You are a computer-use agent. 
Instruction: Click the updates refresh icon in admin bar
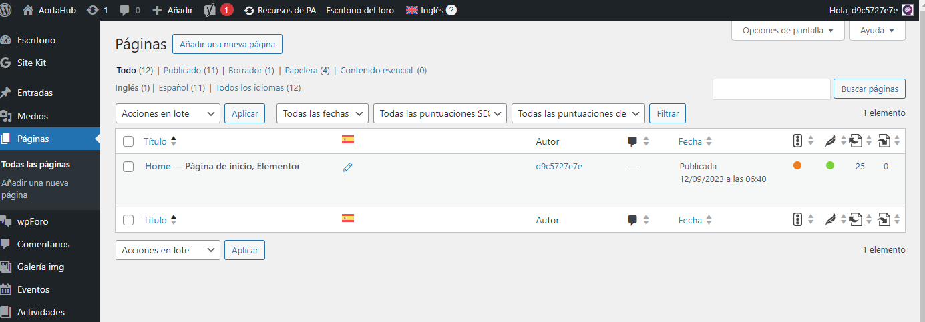93,10
